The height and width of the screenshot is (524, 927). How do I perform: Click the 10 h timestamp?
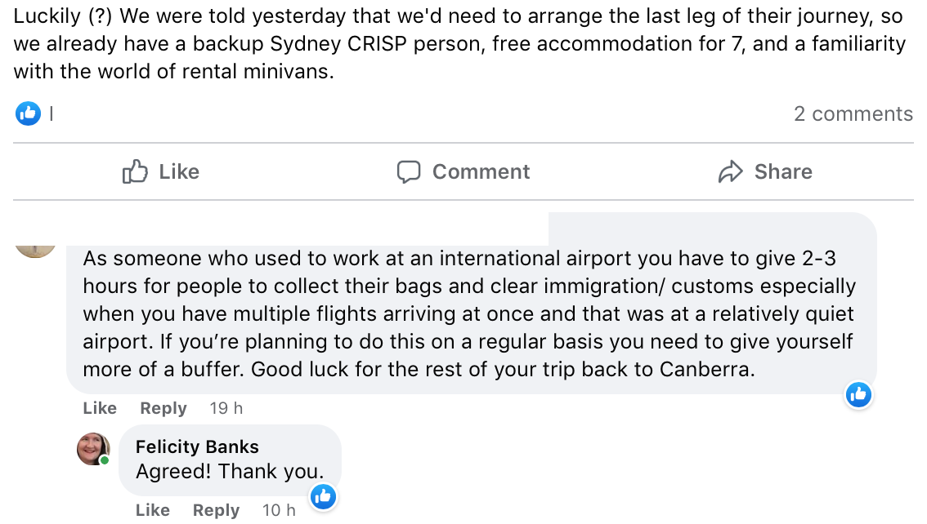[x=279, y=510]
